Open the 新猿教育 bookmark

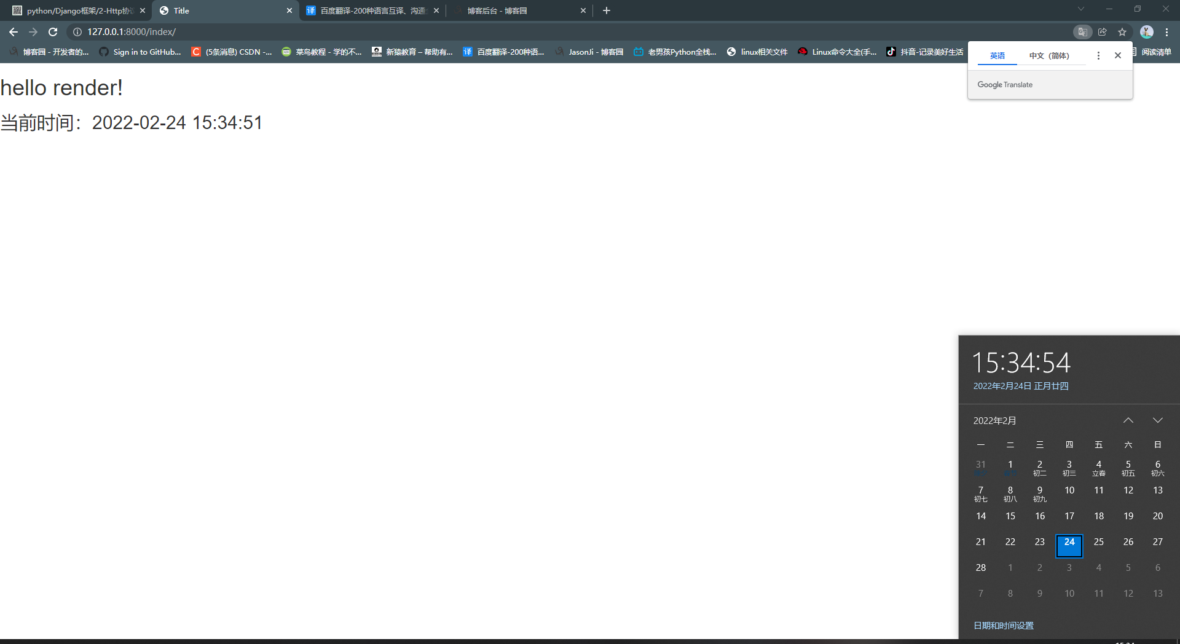412,52
